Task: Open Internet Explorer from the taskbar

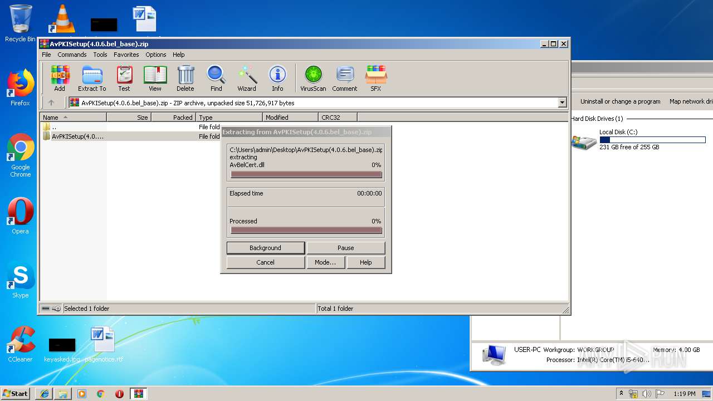Action: [45, 393]
